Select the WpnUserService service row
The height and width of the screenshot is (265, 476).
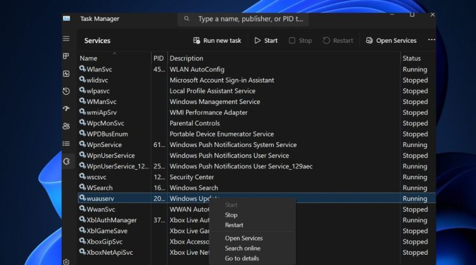point(257,155)
